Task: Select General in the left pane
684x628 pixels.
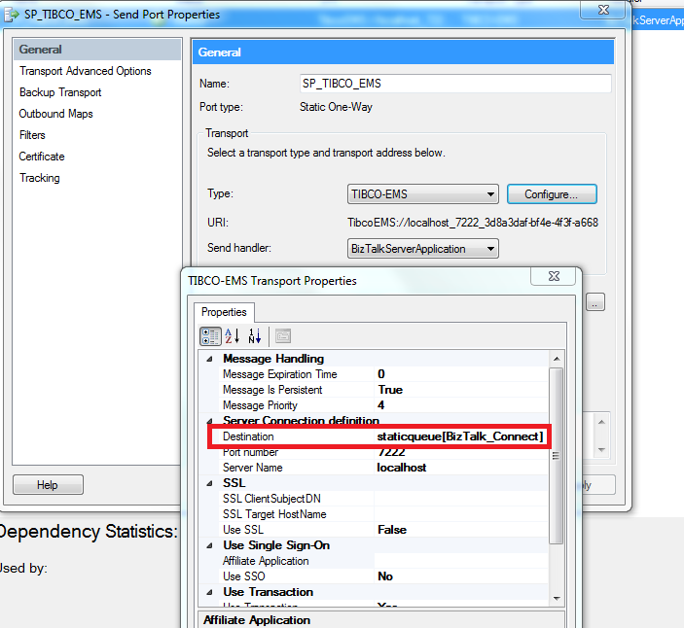Action: point(97,50)
